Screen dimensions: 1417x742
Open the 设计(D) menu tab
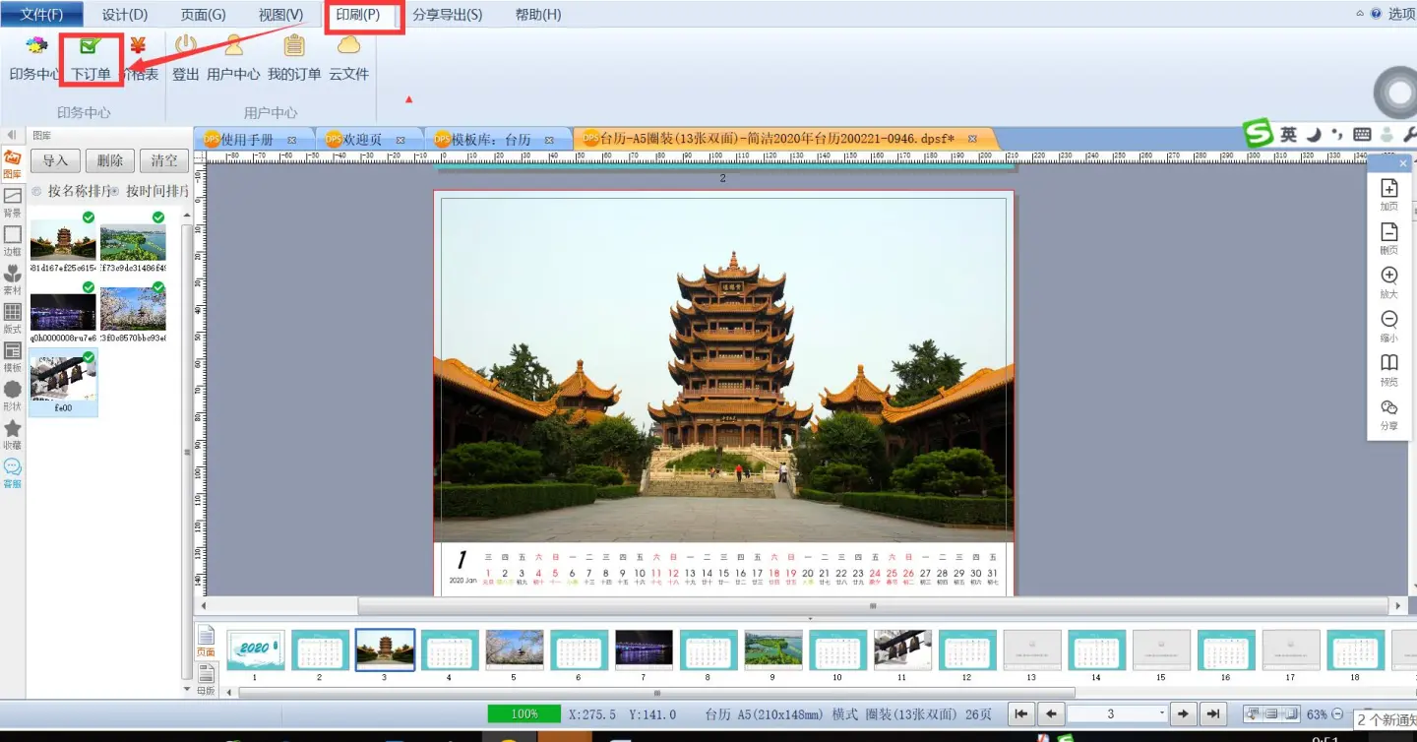[125, 15]
